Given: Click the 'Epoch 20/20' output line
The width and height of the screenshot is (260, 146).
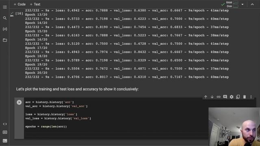Looking at the screenshot, I should 36,73.
